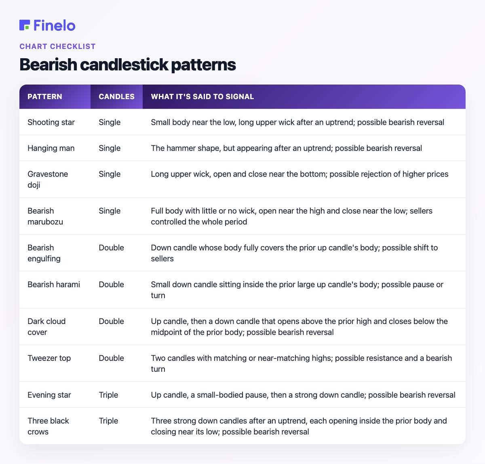
Task: Click the Bearish candlestick patterns heading
Action: point(128,65)
